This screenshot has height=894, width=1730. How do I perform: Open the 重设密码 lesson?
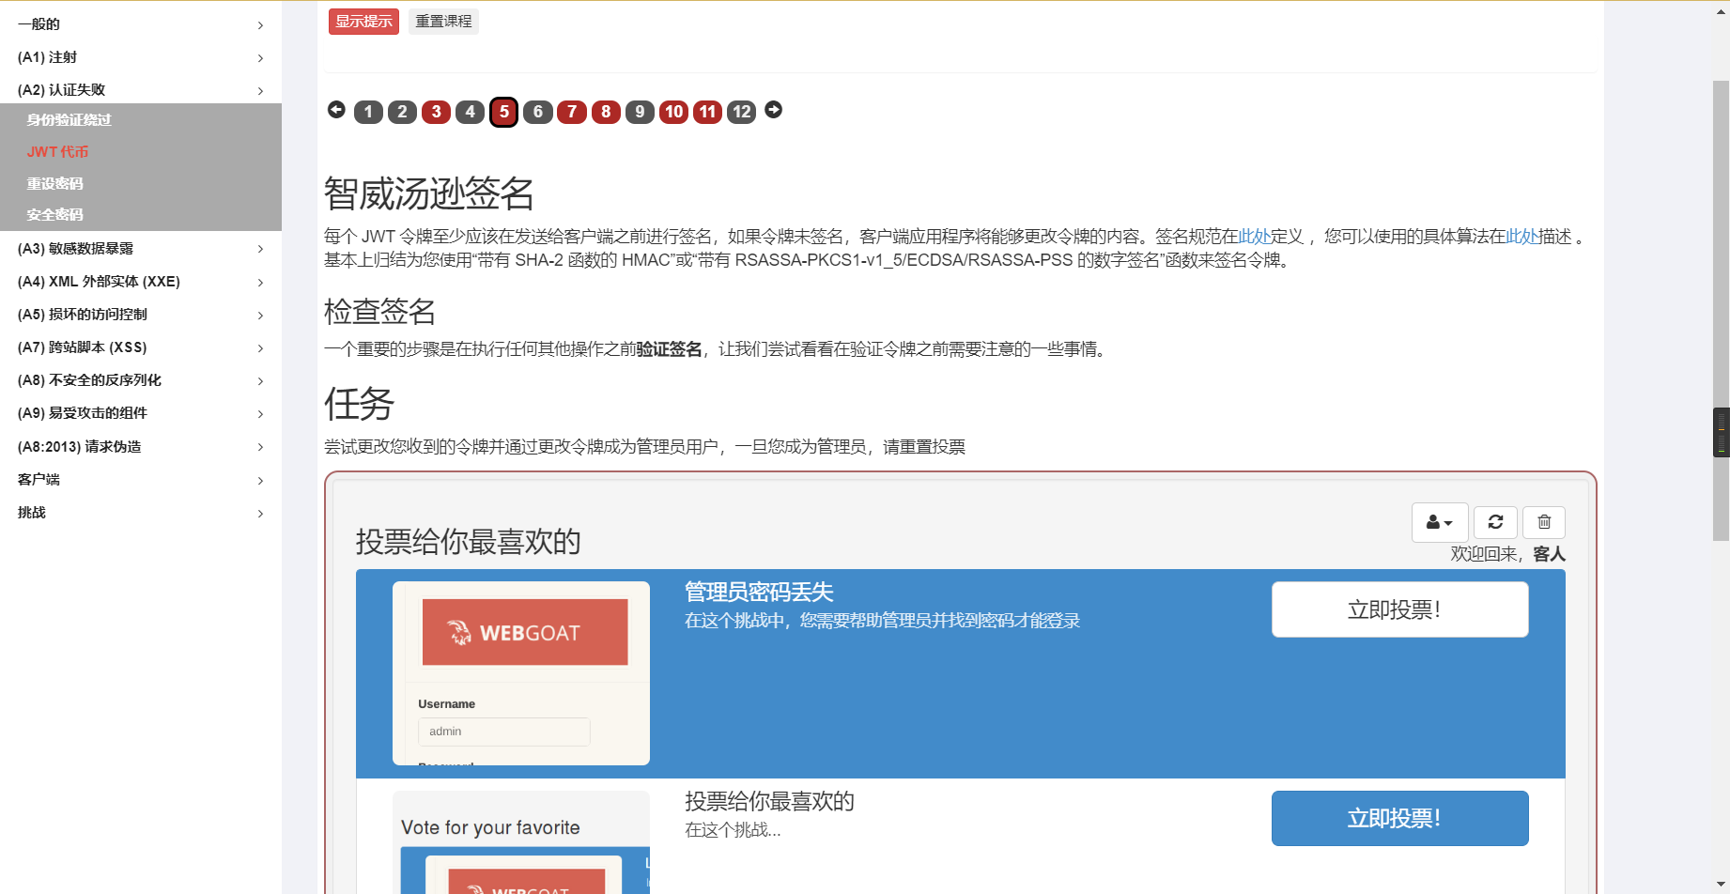(x=54, y=184)
